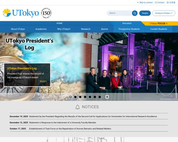Select the third slideshow dot

click(80, 97)
